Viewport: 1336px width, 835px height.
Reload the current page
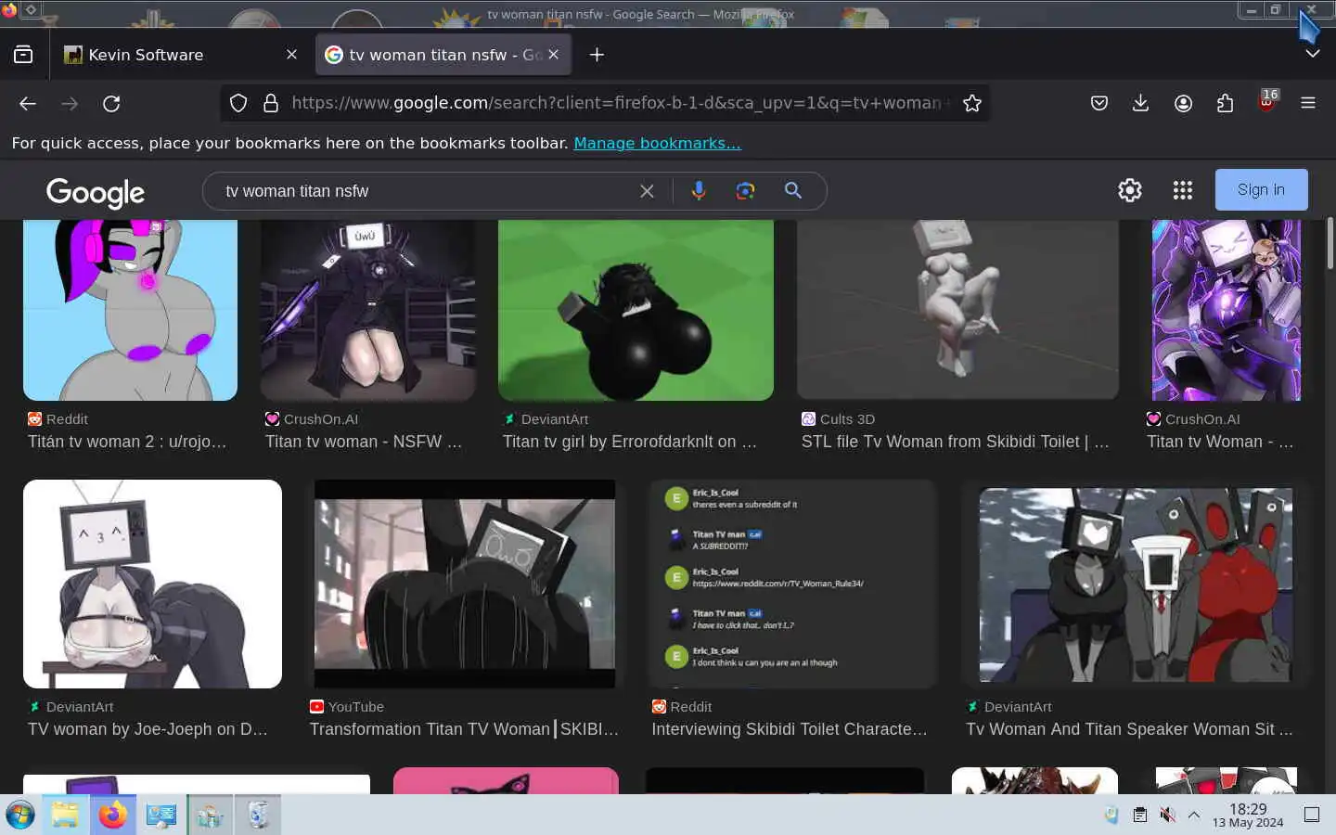pyautogui.click(x=111, y=103)
